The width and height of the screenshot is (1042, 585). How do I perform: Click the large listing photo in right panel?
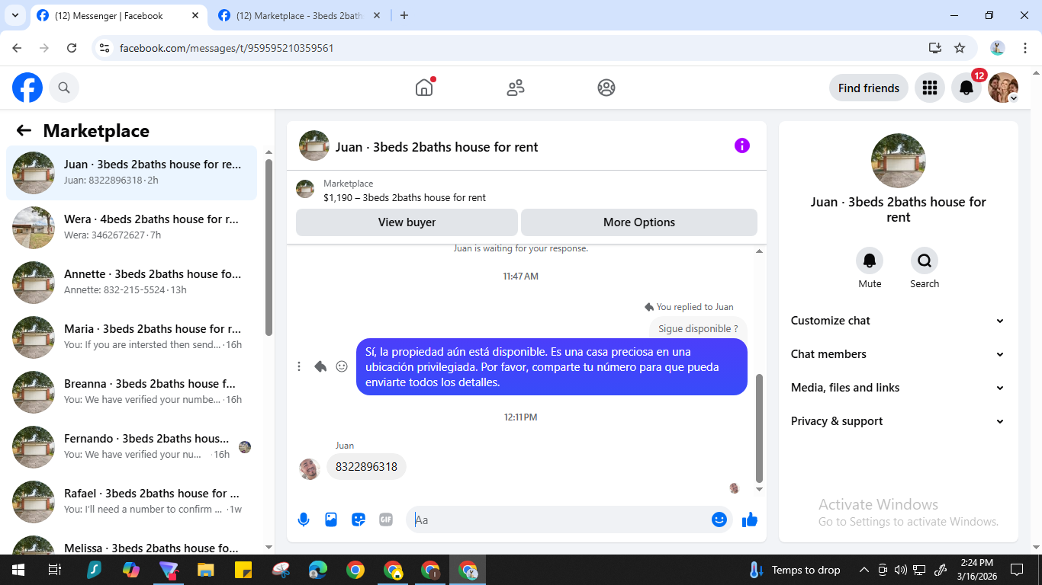click(x=899, y=161)
